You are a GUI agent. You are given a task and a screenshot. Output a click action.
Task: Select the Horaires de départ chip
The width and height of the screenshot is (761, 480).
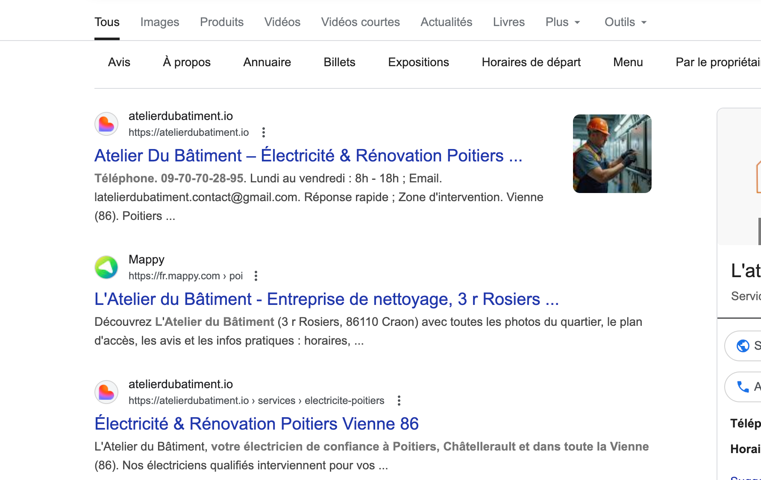tap(531, 62)
